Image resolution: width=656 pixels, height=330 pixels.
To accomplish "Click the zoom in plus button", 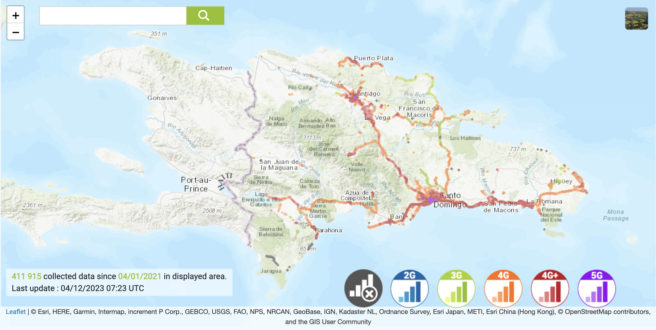I will tap(16, 16).
